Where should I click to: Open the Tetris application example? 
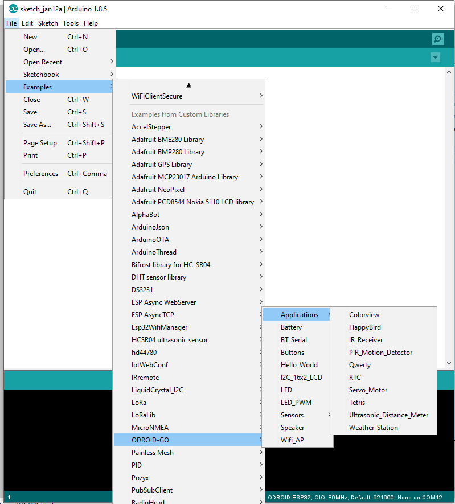coord(384,403)
